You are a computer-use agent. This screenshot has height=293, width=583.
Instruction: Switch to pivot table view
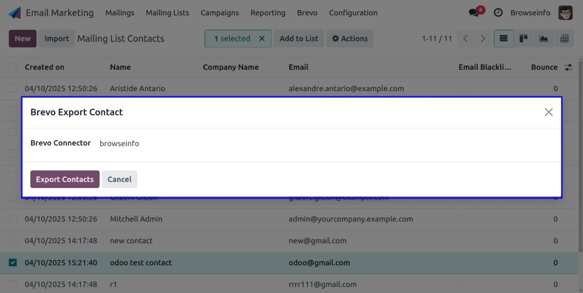pos(564,39)
